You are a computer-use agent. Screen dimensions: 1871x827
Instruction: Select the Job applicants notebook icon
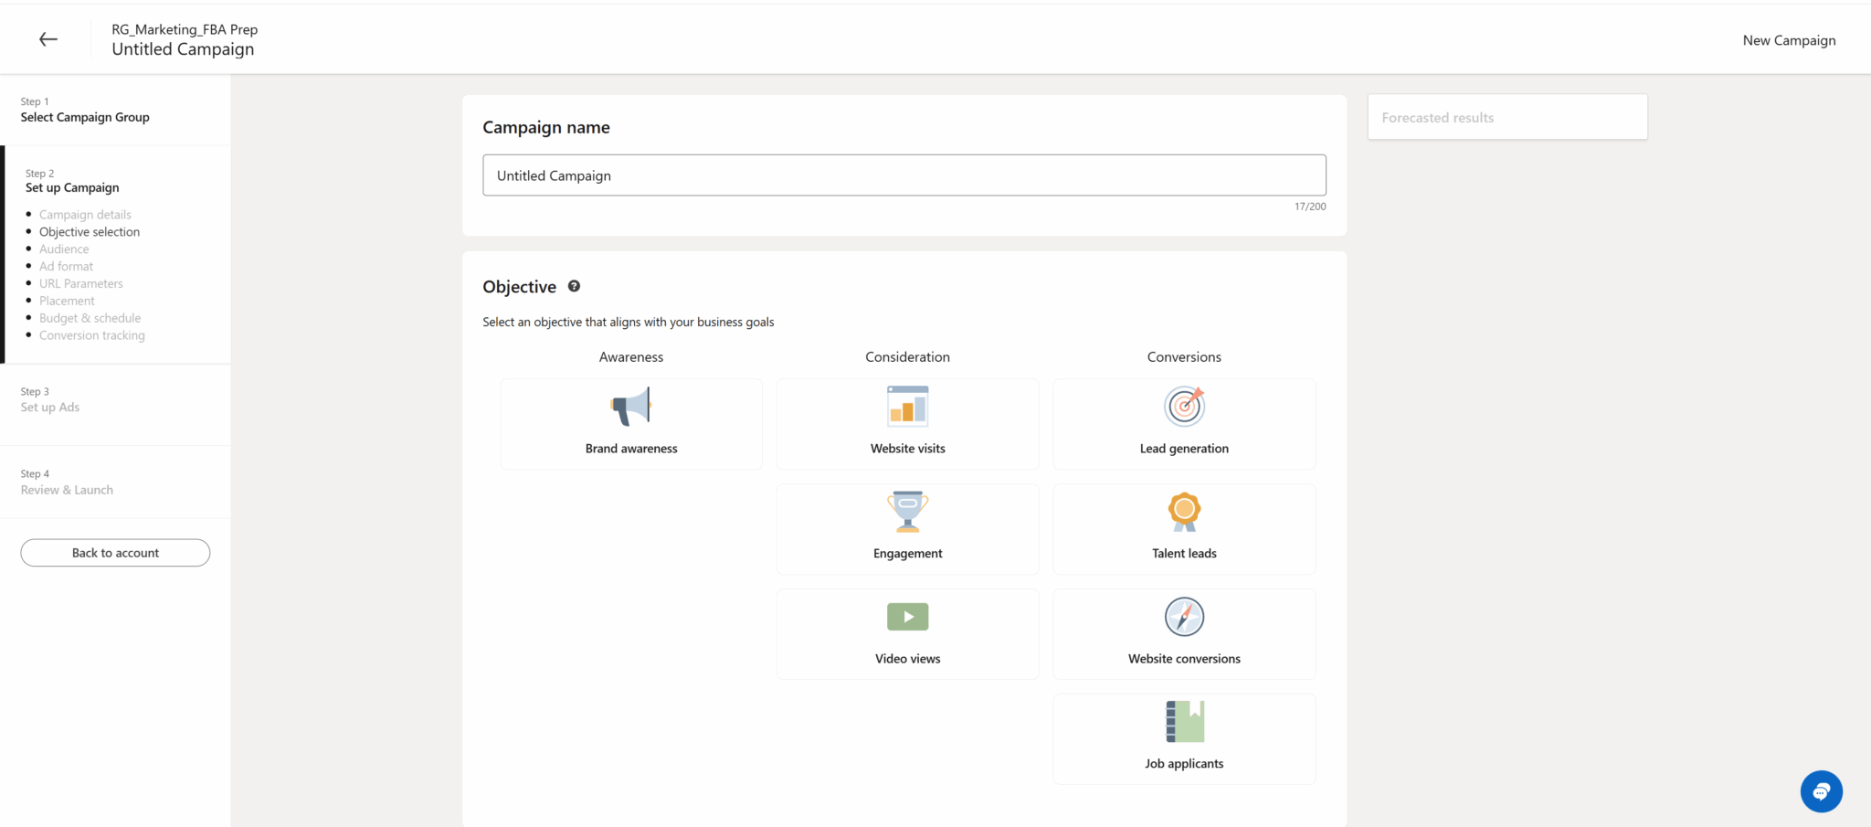coord(1185,722)
